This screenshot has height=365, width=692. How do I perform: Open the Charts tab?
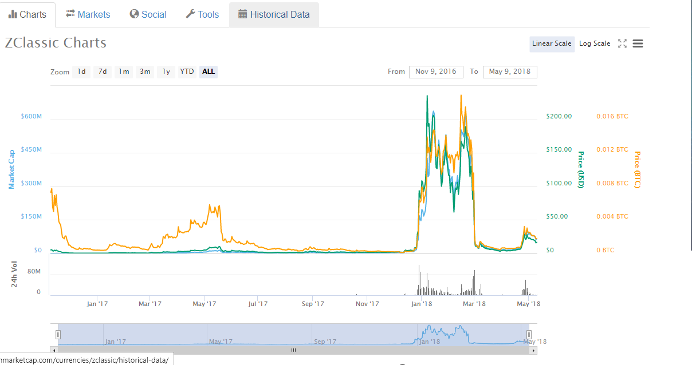coord(27,15)
